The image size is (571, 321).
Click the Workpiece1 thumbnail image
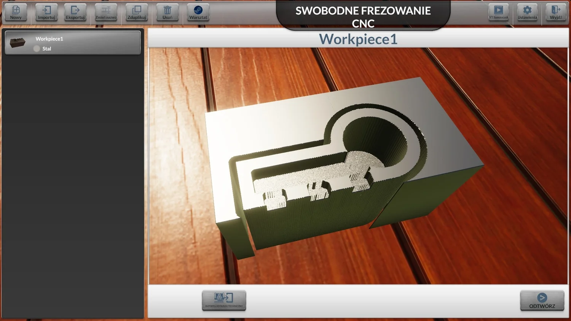click(18, 42)
